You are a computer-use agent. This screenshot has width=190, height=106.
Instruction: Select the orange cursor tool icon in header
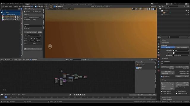pos(51,6)
